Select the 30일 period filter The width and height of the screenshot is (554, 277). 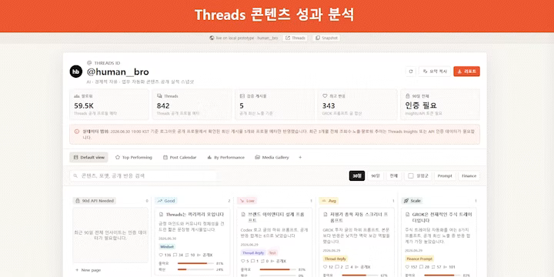point(357,175)
